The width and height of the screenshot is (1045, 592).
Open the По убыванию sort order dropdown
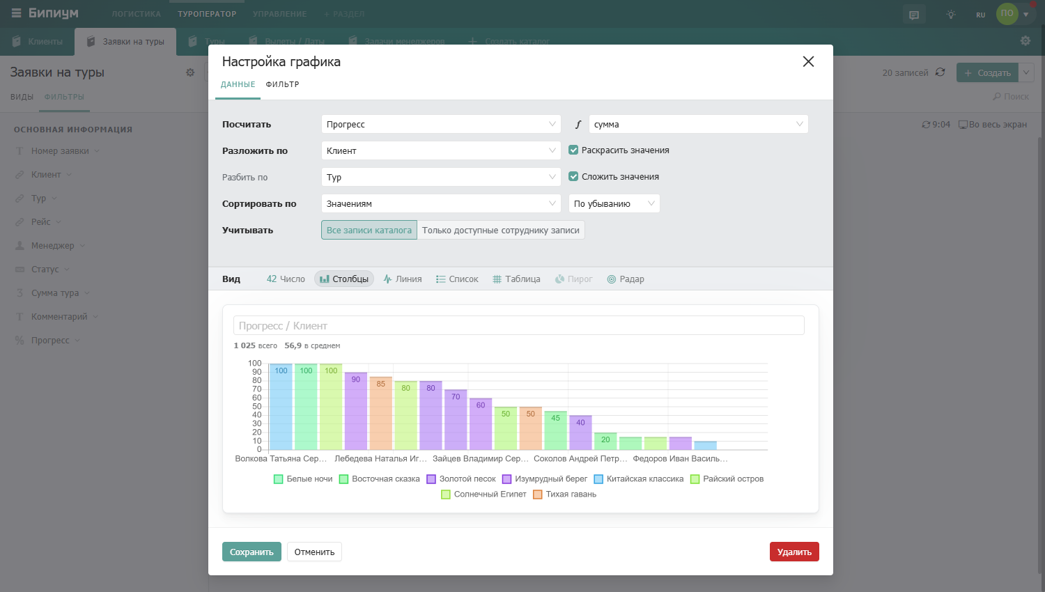pyautogui.click(x=614, y=203)
